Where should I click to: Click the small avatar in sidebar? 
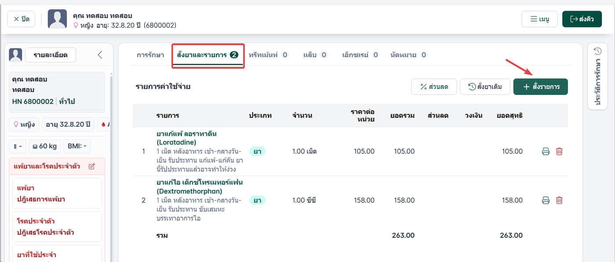(x=16, y=55)
